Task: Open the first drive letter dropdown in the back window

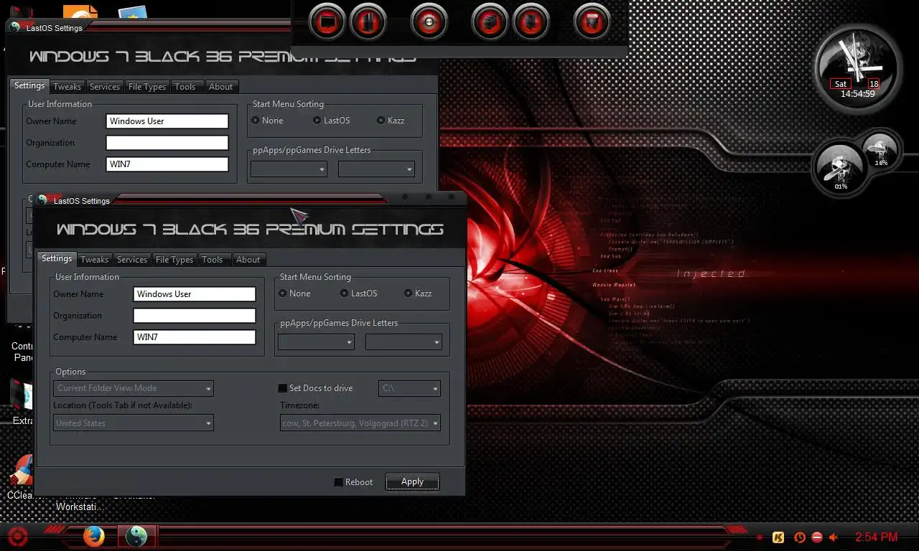Action: pyautogui.click(x=289, y=169)
